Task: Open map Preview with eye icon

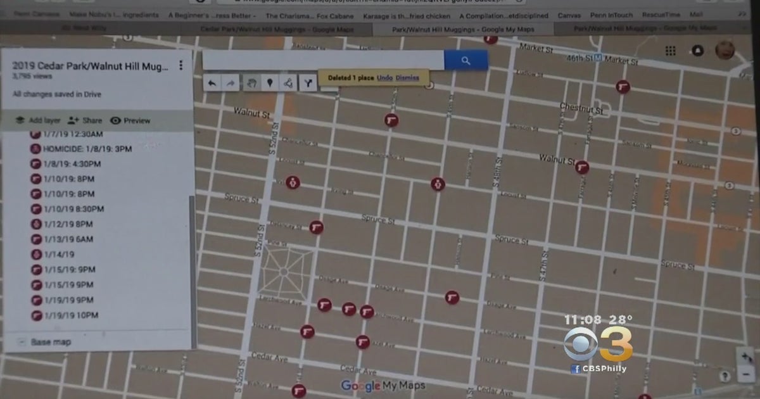Action: coord(130,120)
